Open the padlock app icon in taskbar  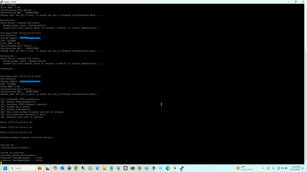tap(69, 168)
